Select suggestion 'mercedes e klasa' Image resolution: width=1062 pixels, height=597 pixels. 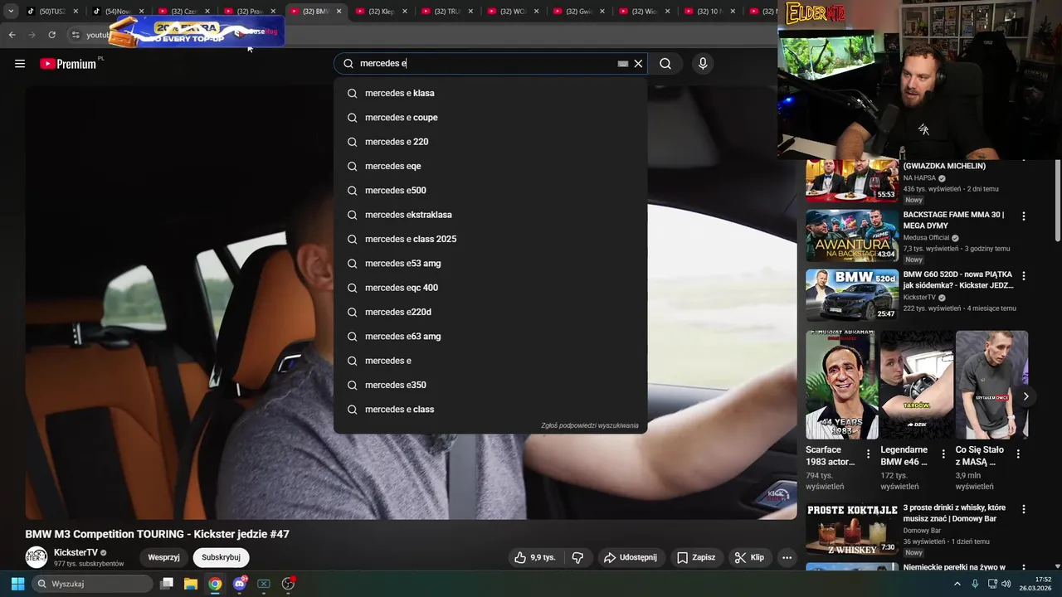(x=490, y=93)
